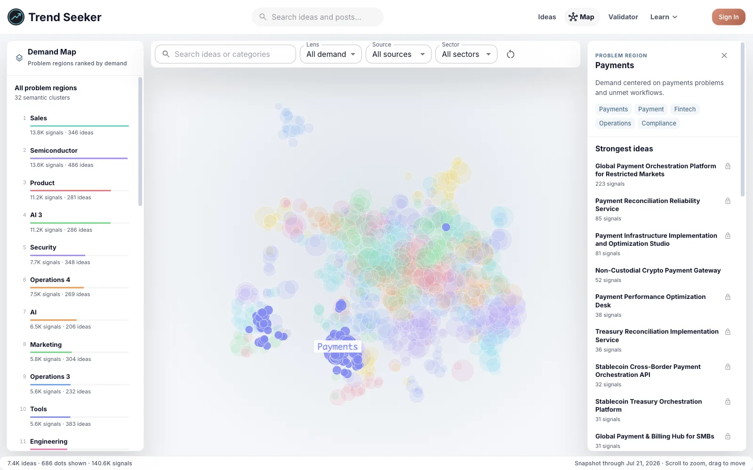Select the Operations 3 problem region
753x470 pixels.
75,384
